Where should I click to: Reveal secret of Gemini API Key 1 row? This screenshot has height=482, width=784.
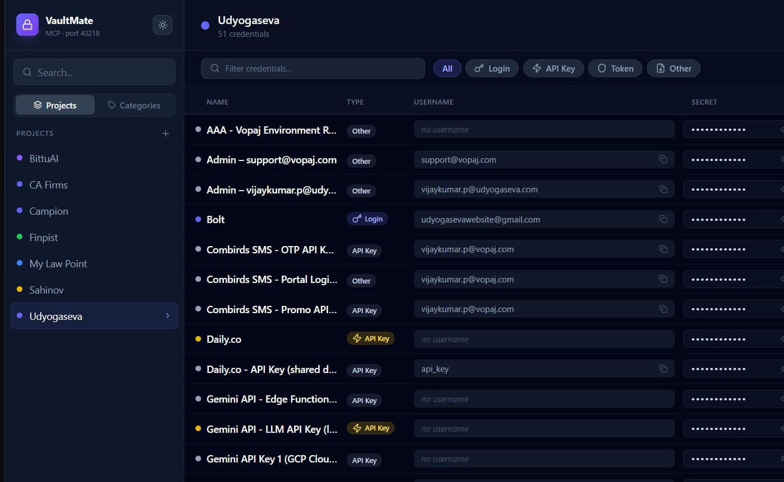tap(782, 459)
